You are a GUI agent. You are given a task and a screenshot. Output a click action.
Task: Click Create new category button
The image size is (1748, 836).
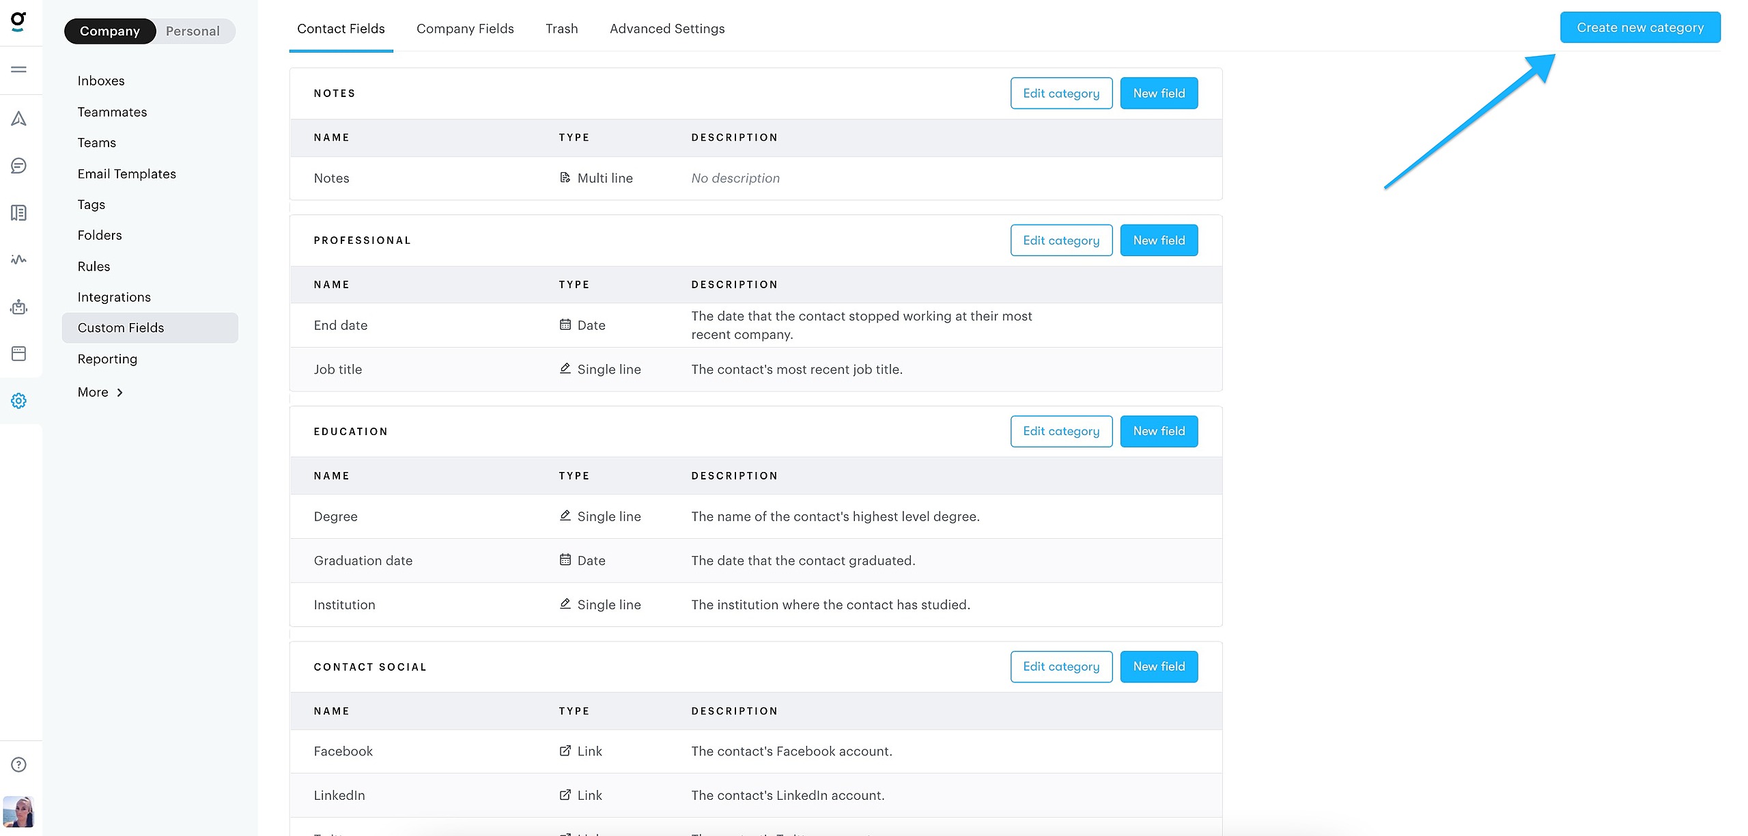[1640, 28]
